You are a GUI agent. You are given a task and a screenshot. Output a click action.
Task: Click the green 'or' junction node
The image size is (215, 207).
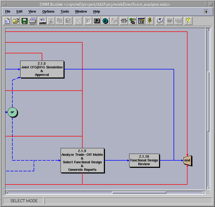[12, 112]
